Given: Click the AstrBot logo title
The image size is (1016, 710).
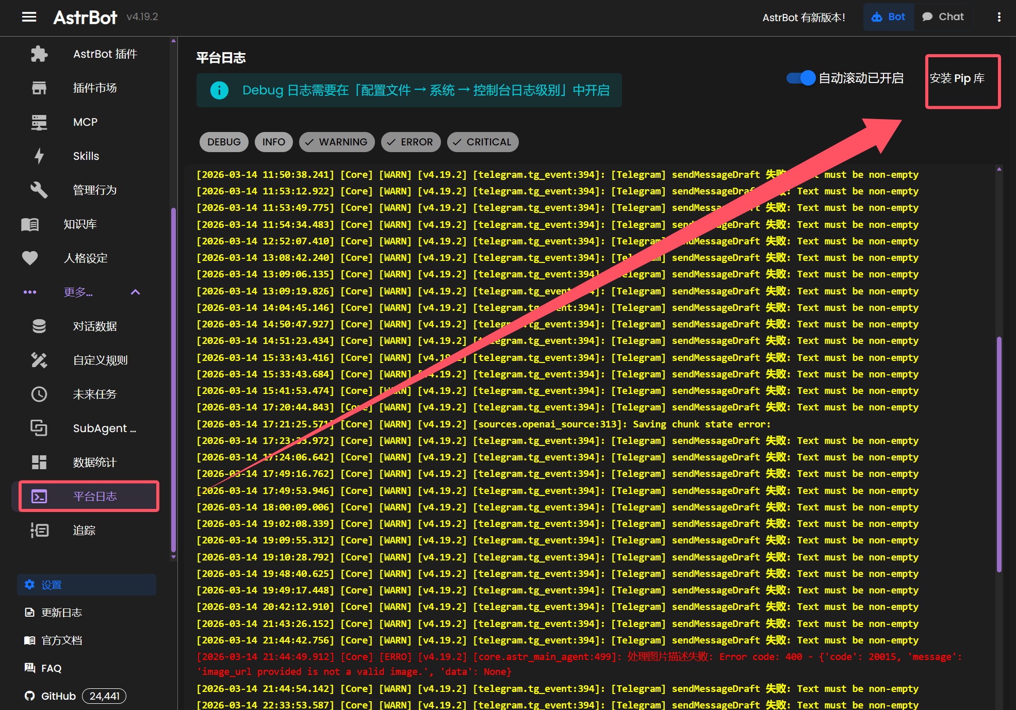Looking at the screenshot, I should 86,17.
